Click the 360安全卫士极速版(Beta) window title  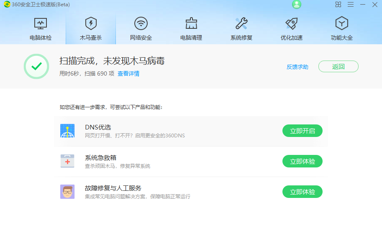click(x=41, y=4)
